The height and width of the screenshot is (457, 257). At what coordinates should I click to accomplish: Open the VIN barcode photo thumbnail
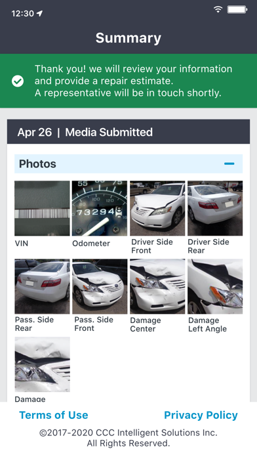click(x=42, y=208)
